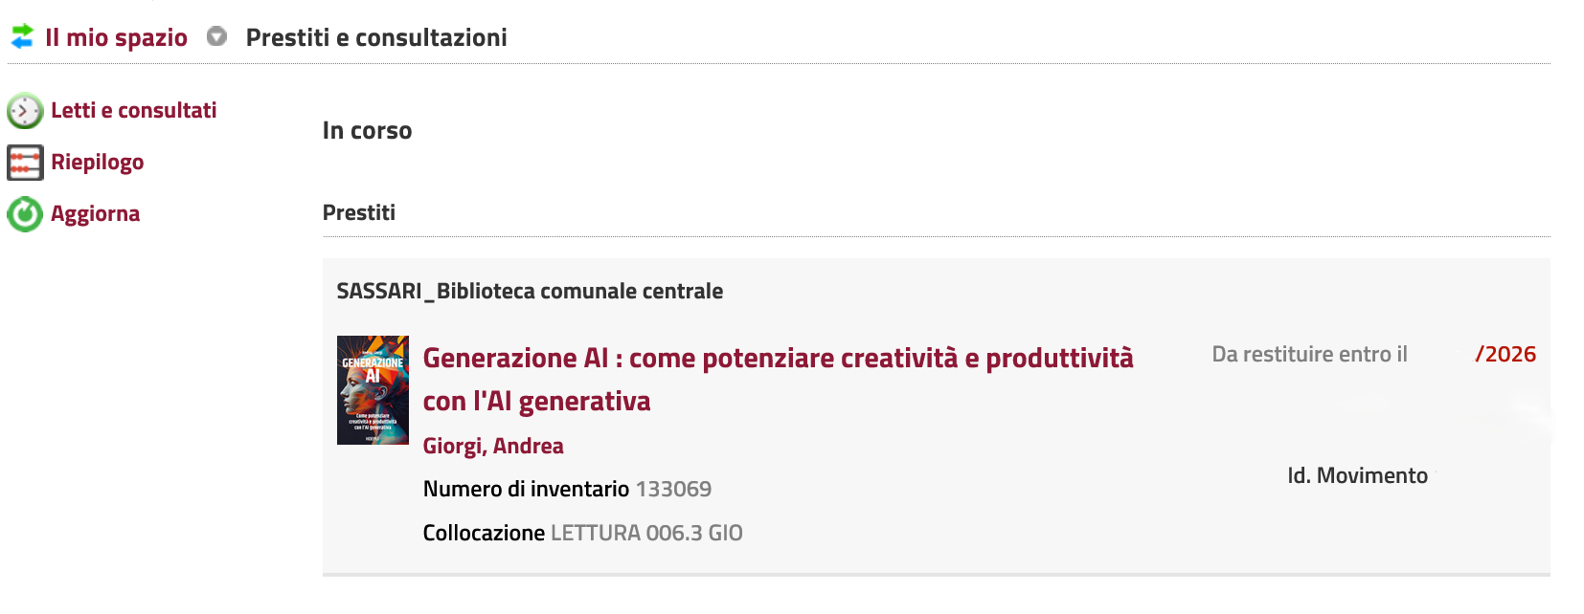
Task: Click the red /2026 due date
Action: point(1505,354)
